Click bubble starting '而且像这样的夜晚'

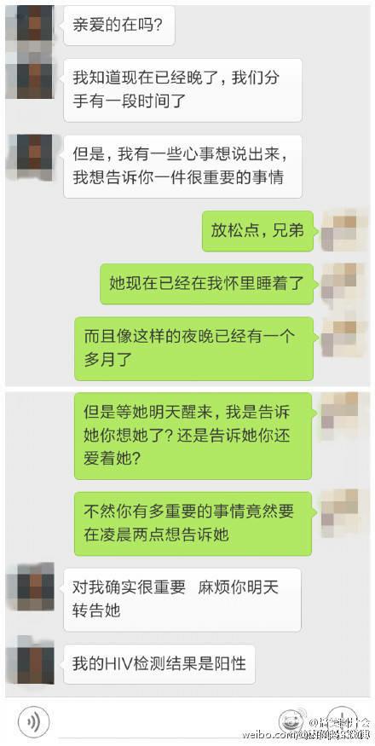[x=194, y=349]
